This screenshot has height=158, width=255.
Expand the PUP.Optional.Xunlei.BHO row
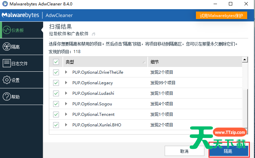tap(66, 125)
